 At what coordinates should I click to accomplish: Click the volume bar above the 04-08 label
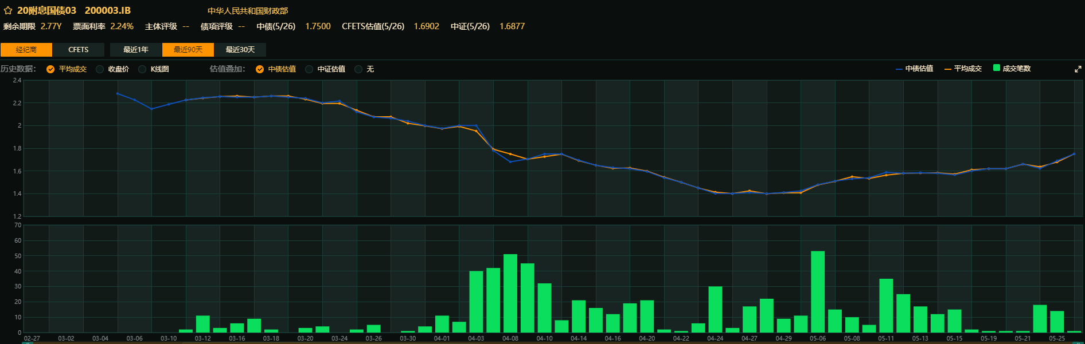pos(510,293)
